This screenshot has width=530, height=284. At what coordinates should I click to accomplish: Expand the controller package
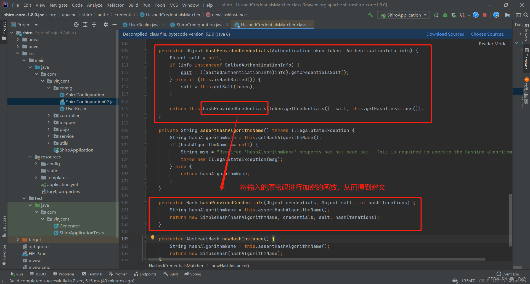[49, 115]
